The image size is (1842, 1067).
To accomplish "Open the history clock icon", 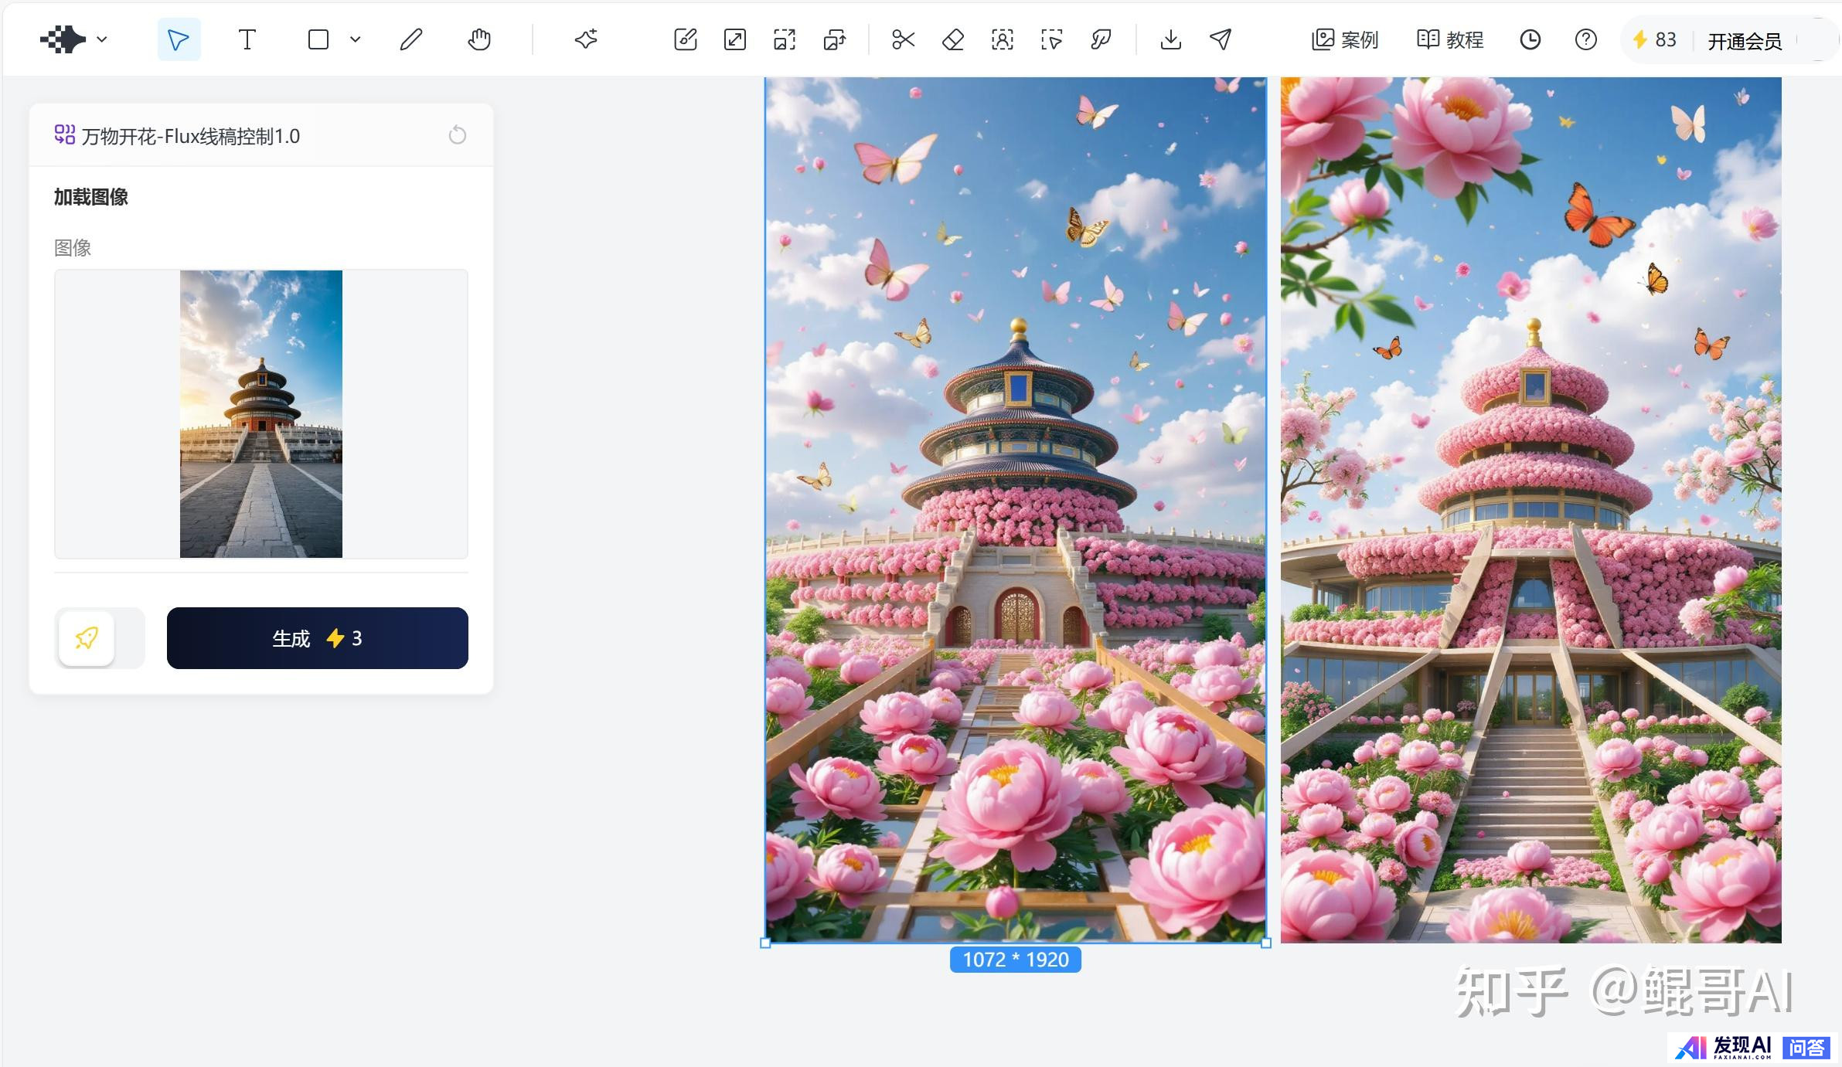I will click(1530, 39).
